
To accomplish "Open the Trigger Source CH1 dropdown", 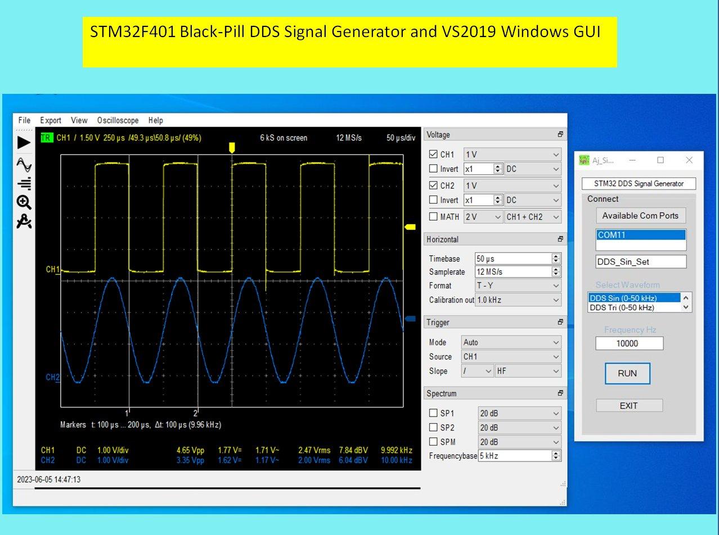I will 511,356.
